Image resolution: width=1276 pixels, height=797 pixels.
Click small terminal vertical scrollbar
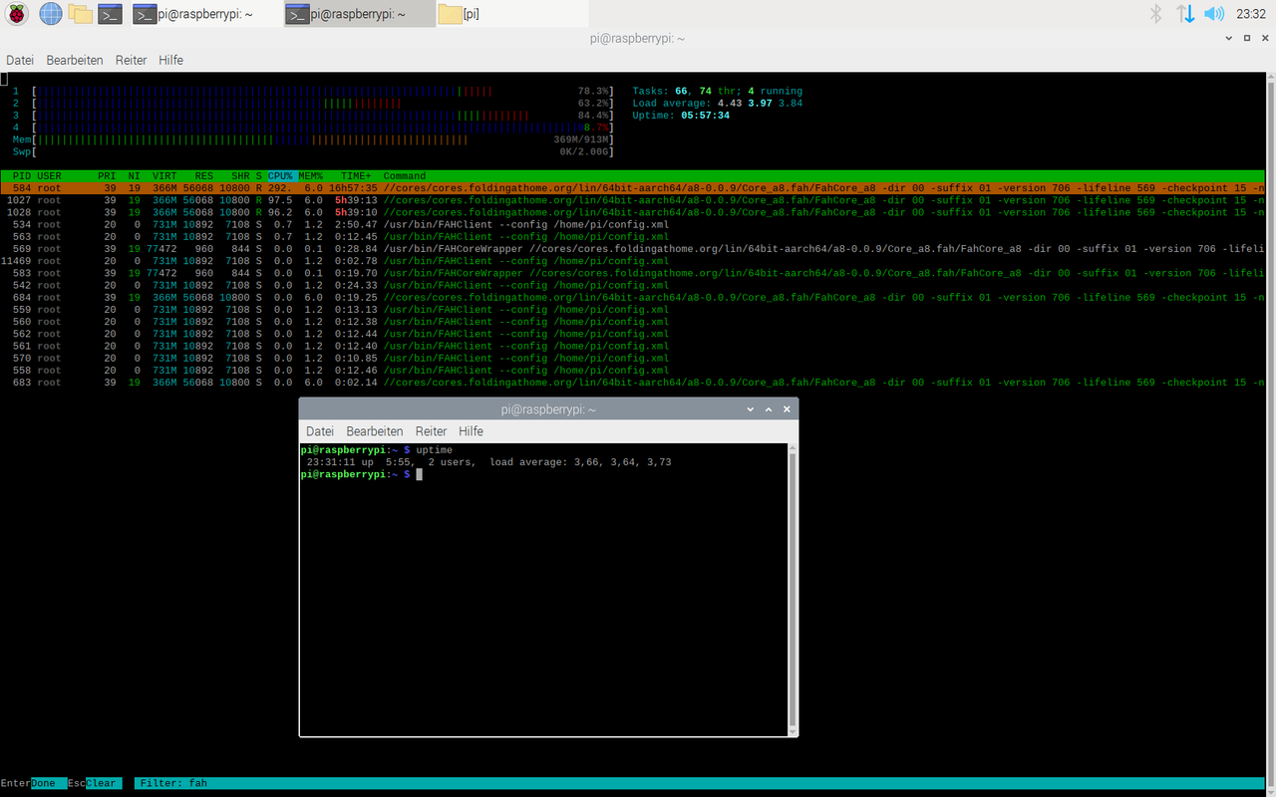[793, 590]
